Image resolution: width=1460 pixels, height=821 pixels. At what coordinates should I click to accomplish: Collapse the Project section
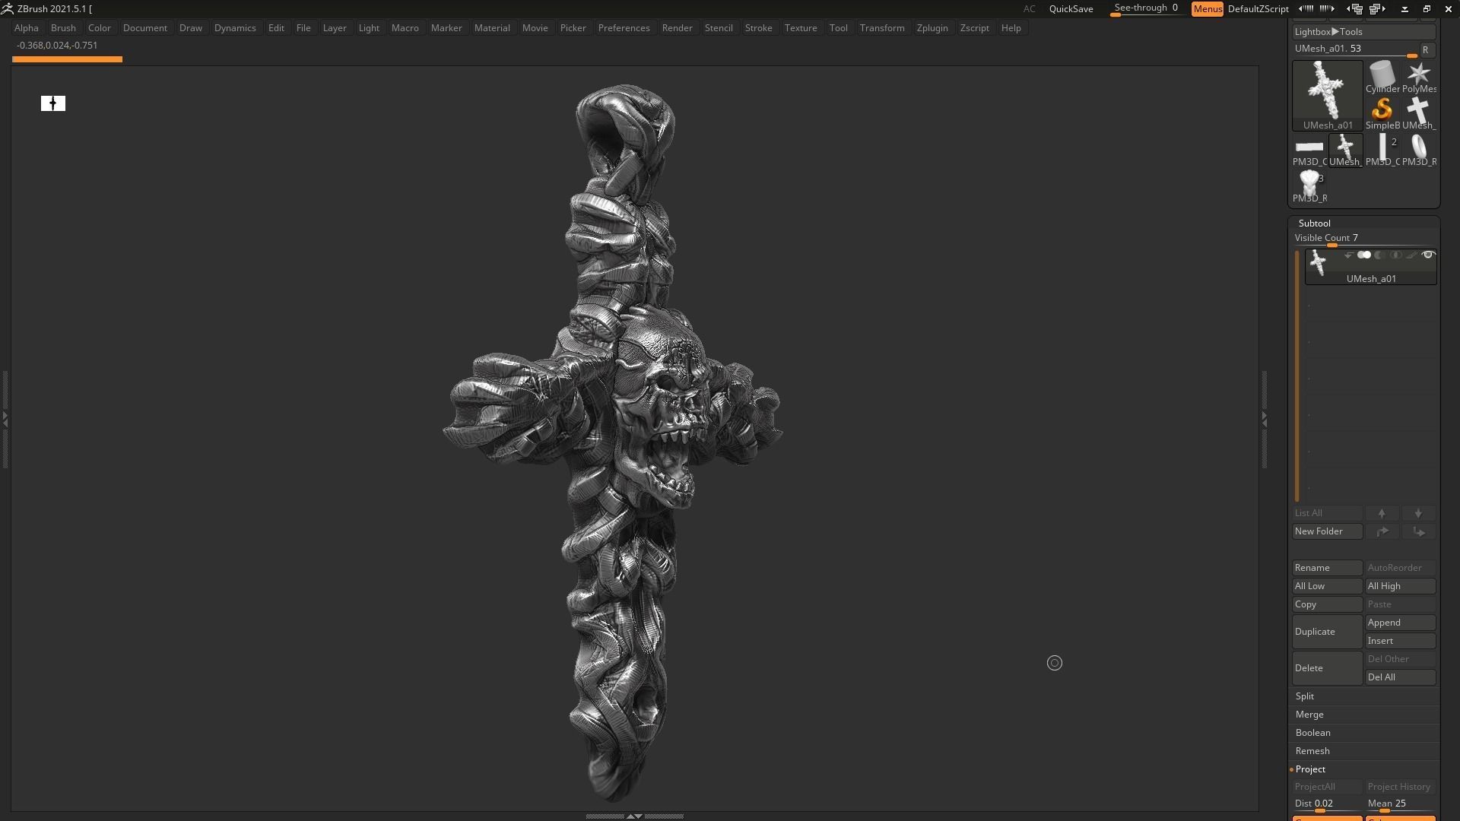[1310, 769]
